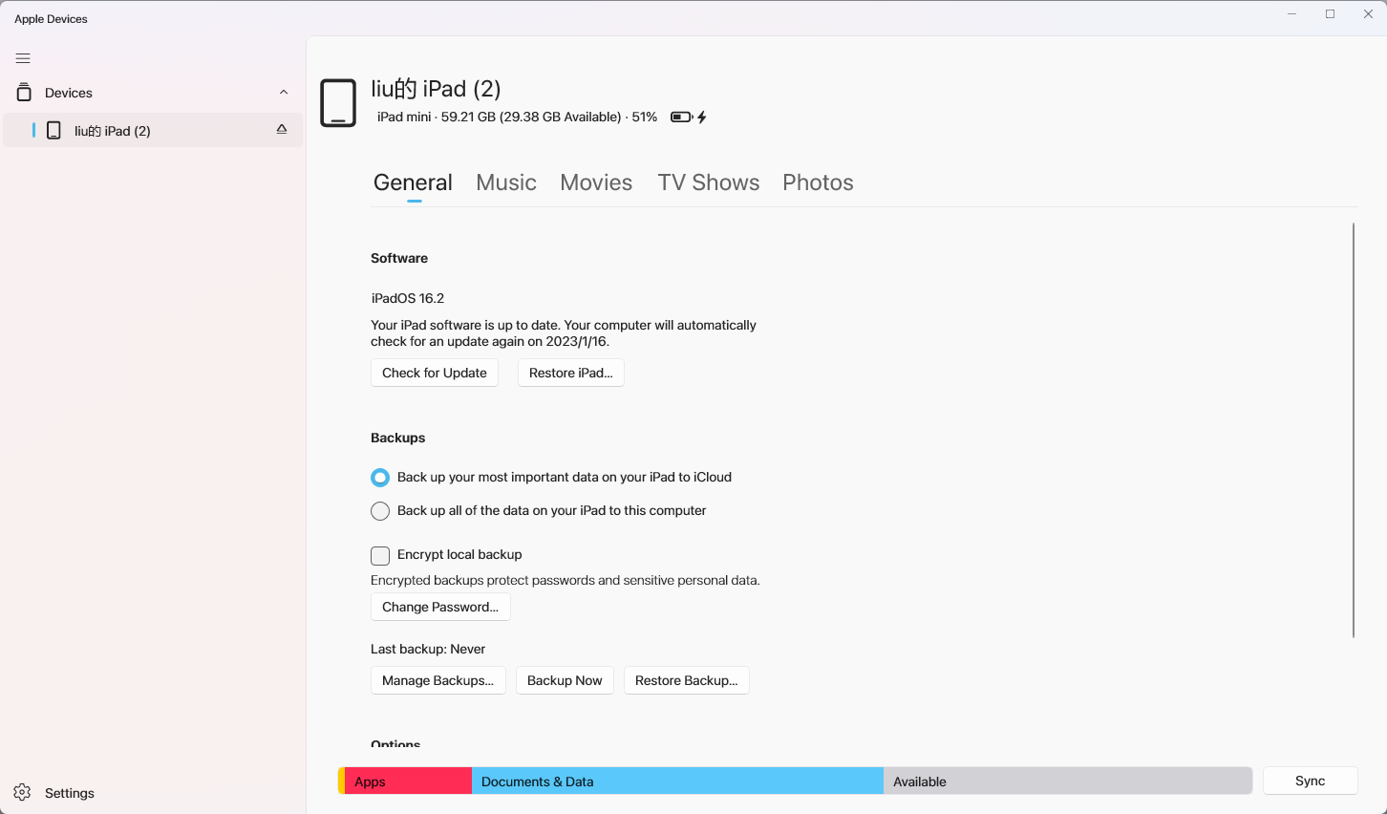The width and height of the screenshot is (1387, 814).
Task: Open the TV Shows tab
Action: pos(709,182)
